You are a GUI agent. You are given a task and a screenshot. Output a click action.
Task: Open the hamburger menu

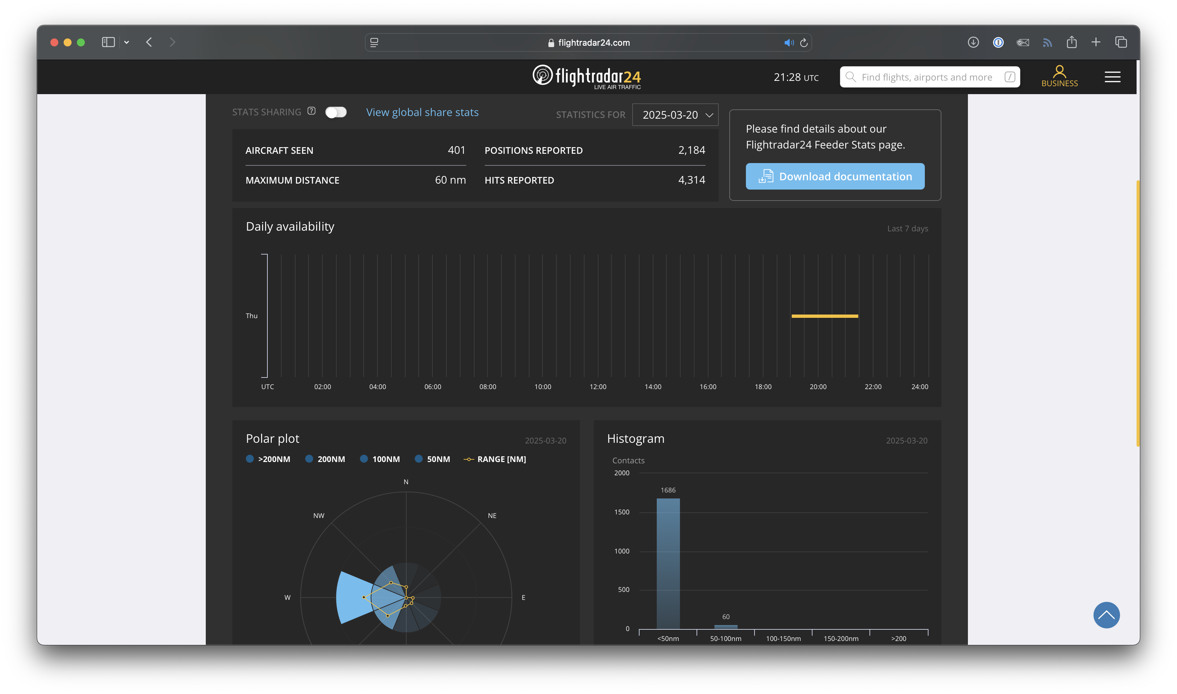(x=1112, y=77)
